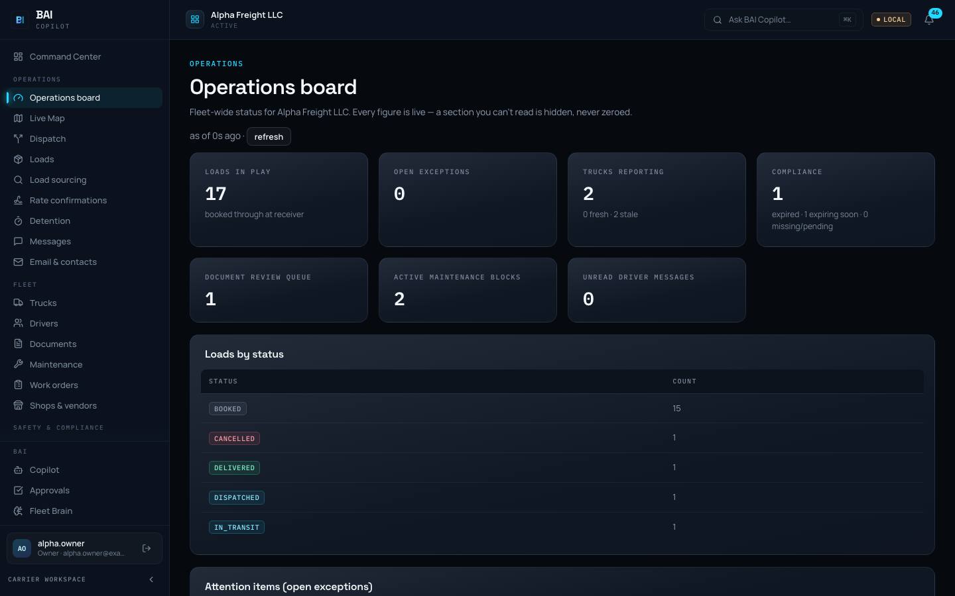Click the BAI Copilot logo
This screenshot has height=596, width=955.
coord(20,20)
